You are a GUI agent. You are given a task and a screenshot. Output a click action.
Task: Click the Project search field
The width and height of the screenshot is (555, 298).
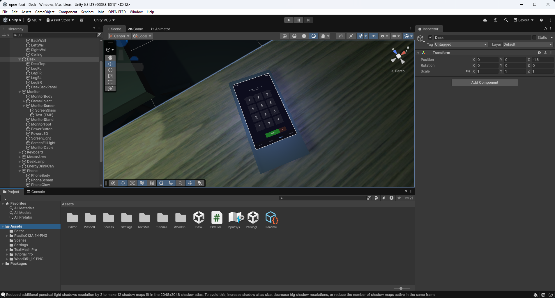(x=323, y=198)
